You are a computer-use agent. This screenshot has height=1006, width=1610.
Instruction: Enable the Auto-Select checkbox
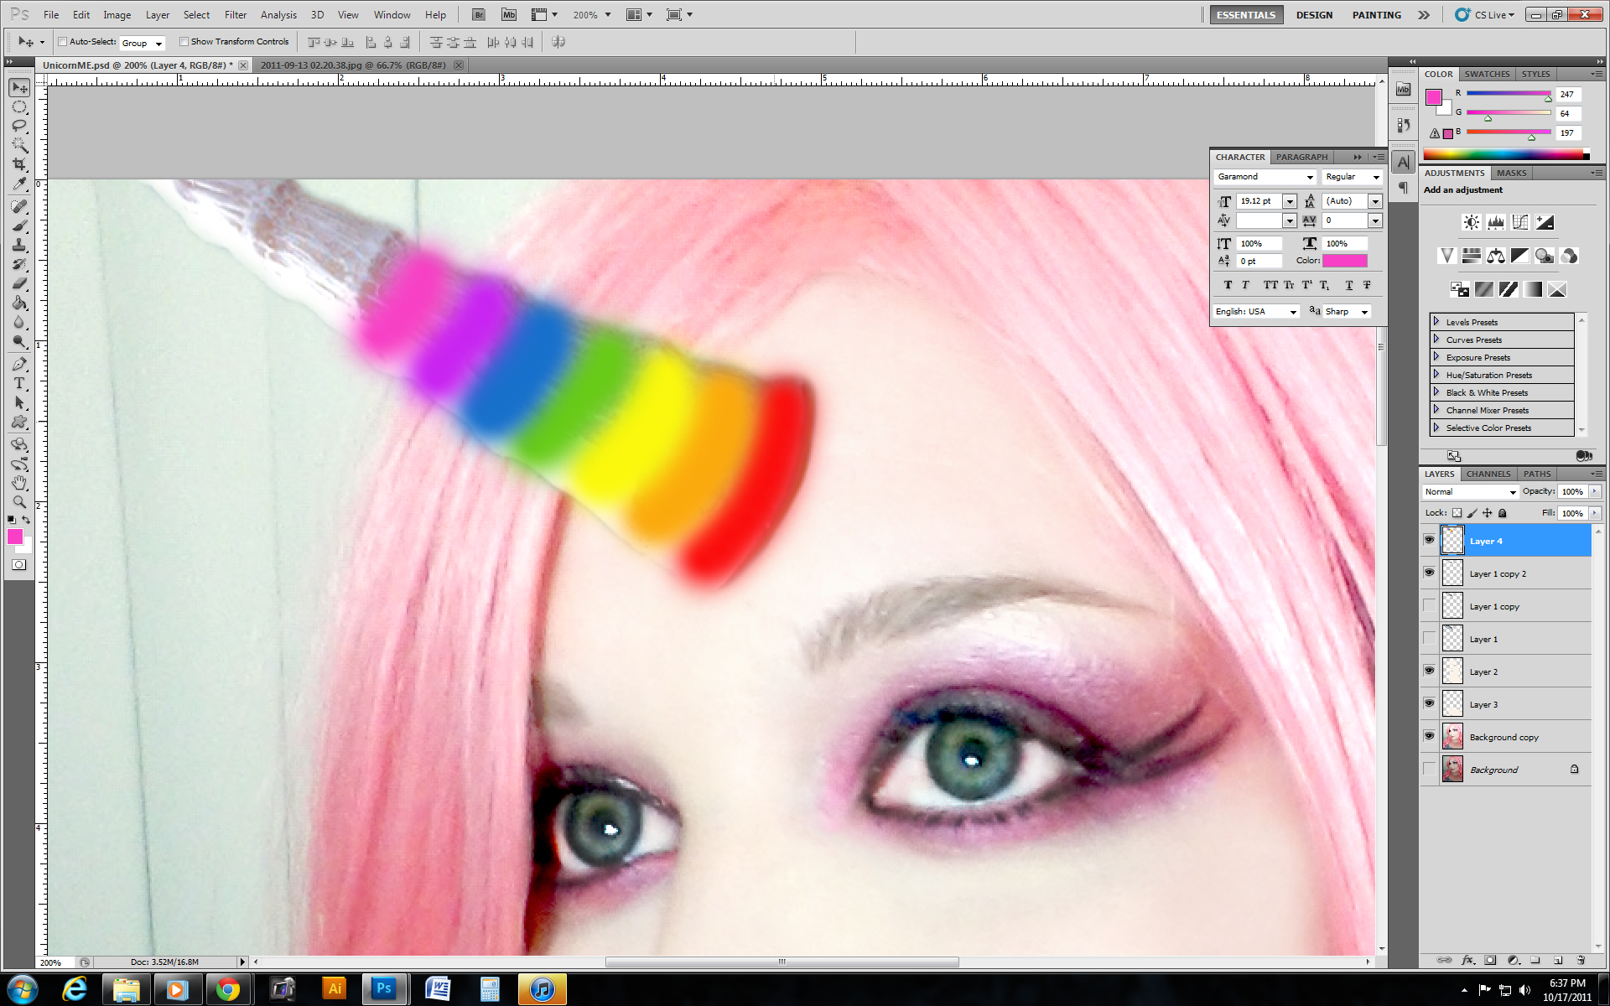tap(63, 42)
